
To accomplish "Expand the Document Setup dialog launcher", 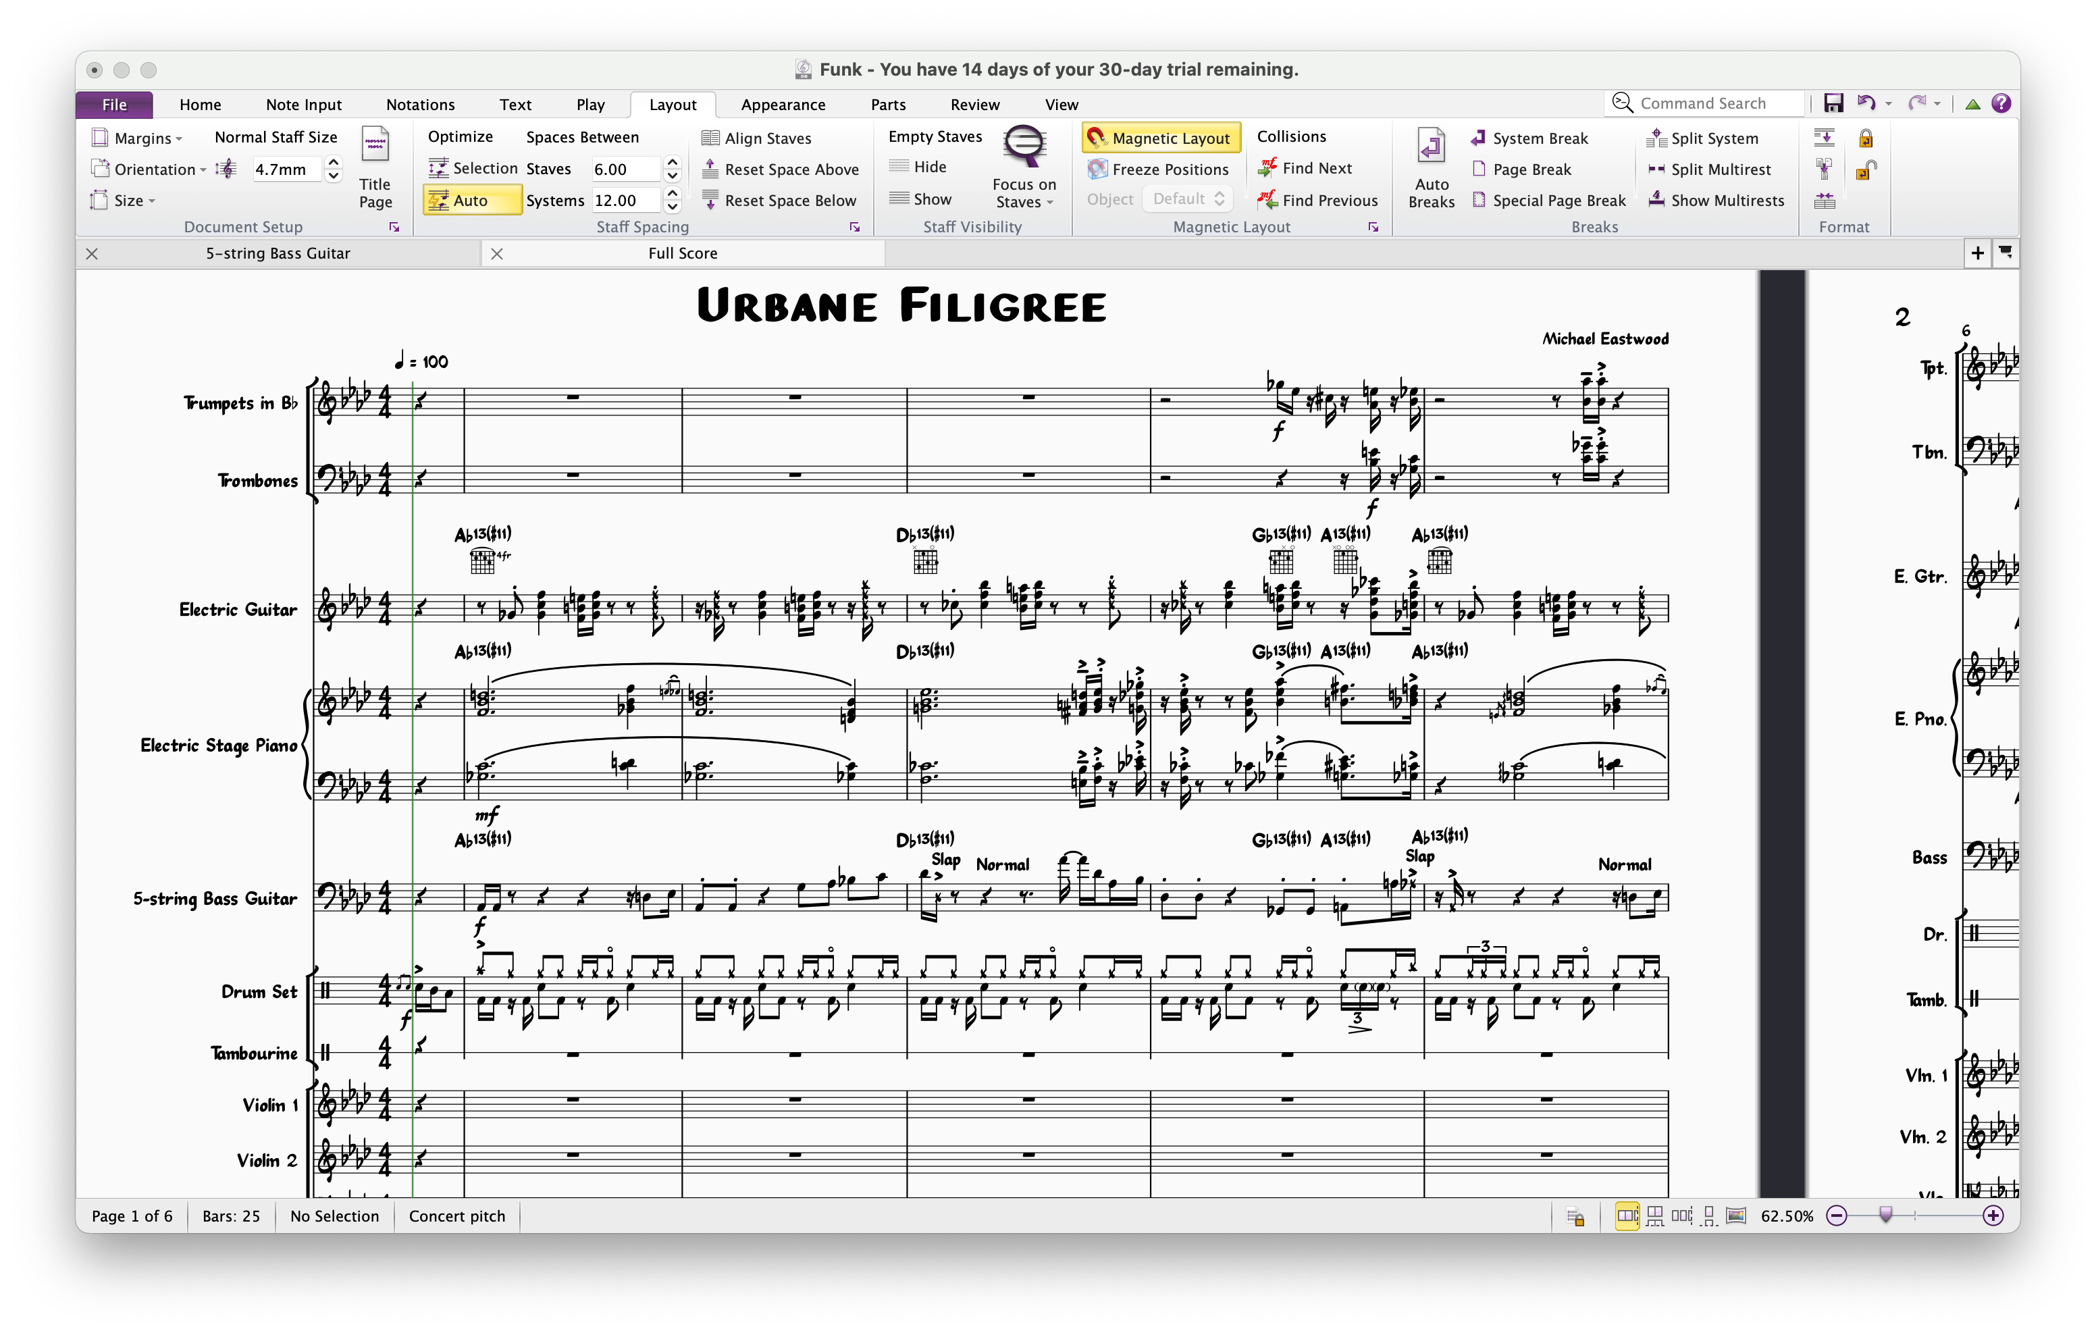I will click(394, 228).
